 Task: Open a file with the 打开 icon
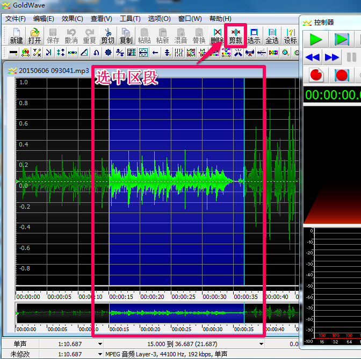34,35
